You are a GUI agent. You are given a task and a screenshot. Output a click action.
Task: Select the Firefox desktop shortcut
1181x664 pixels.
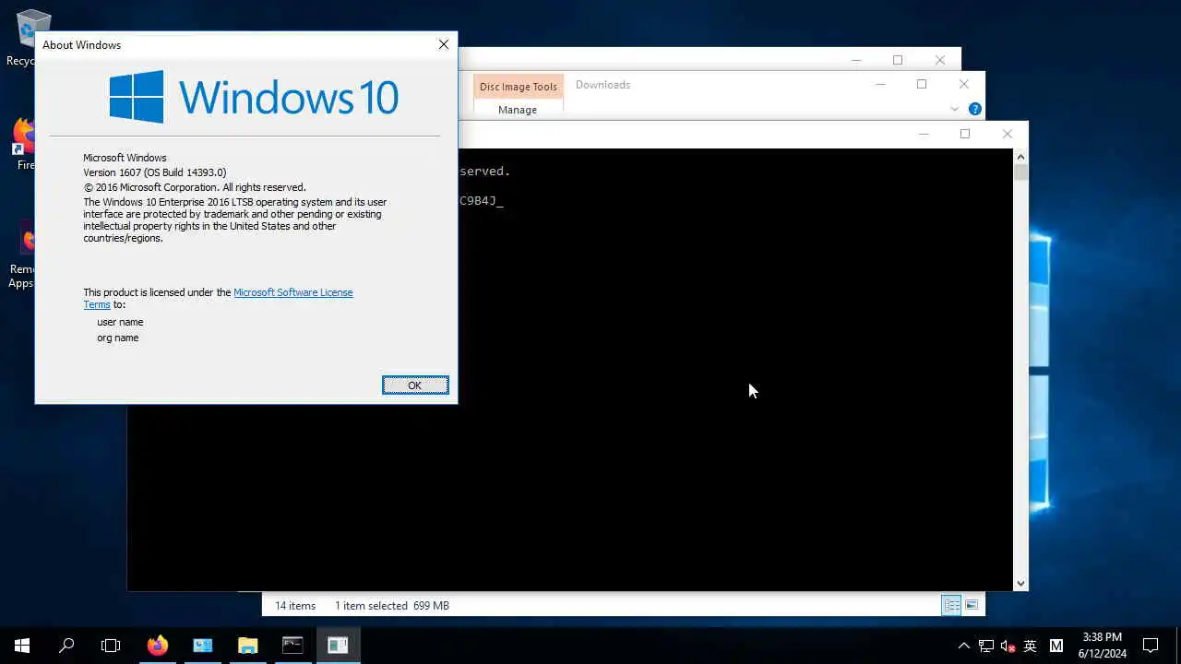pos(22,145)
